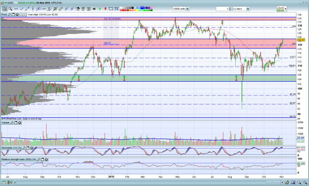Toggle RSI panel window icon
This screenshot has height=186, width=309.
(42, 159)
